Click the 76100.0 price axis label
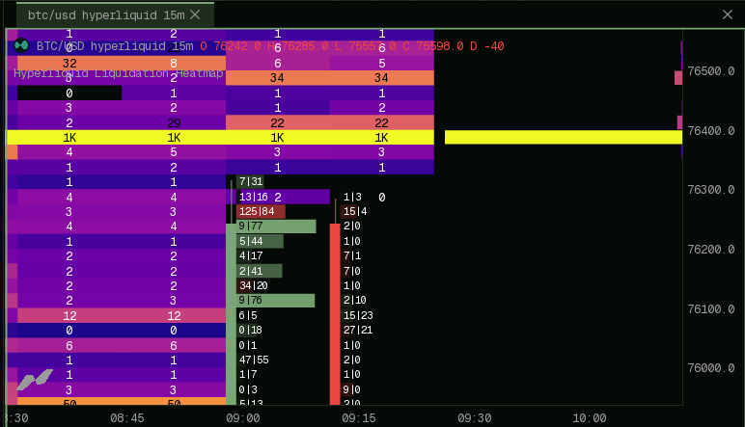The image size is (745, 427). coord(711,308)
